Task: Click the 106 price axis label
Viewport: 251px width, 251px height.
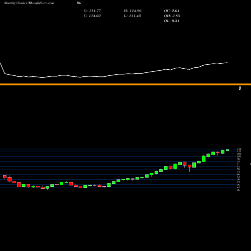Action: point(239,154)
